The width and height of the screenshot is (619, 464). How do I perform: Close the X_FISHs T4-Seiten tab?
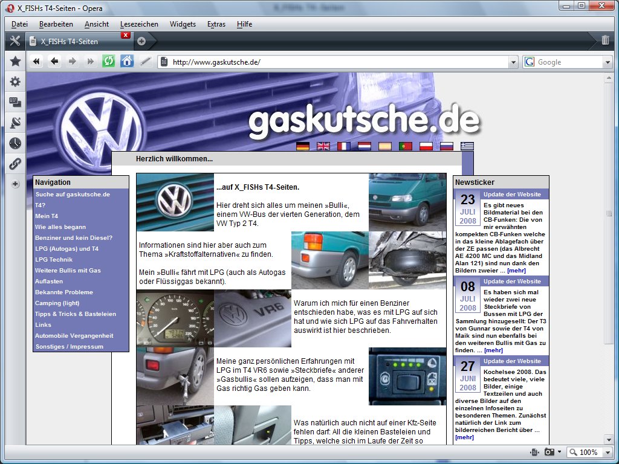126,35
